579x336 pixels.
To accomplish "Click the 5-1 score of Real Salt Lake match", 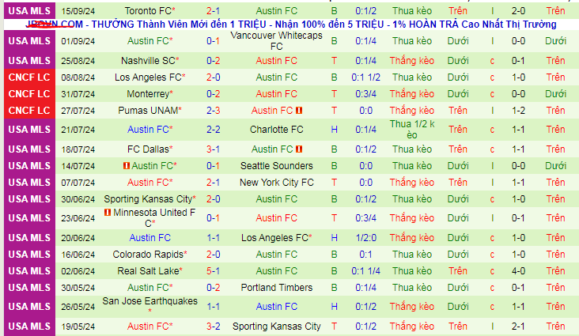I will coord(213,270).
